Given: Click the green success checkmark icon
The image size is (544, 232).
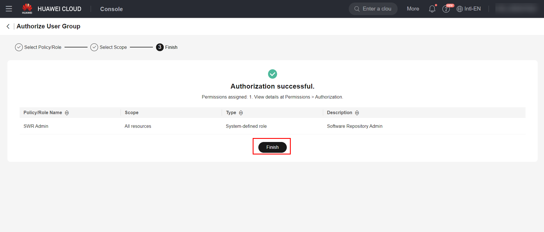Looking at the screenshot, I should coord(272,74).
